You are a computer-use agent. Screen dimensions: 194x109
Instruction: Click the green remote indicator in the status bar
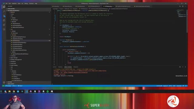[x=3, y=86]
